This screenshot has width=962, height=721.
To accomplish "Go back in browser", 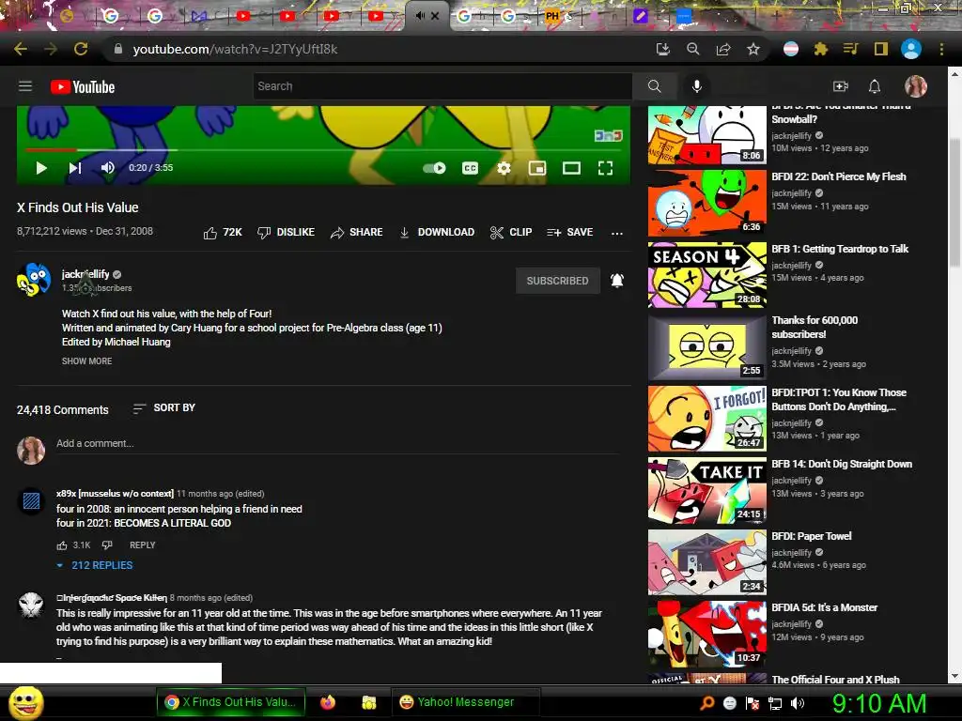I will [21, 49].
